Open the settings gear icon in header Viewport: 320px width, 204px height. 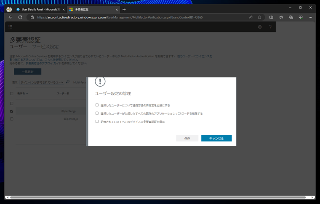pos(260,26)
